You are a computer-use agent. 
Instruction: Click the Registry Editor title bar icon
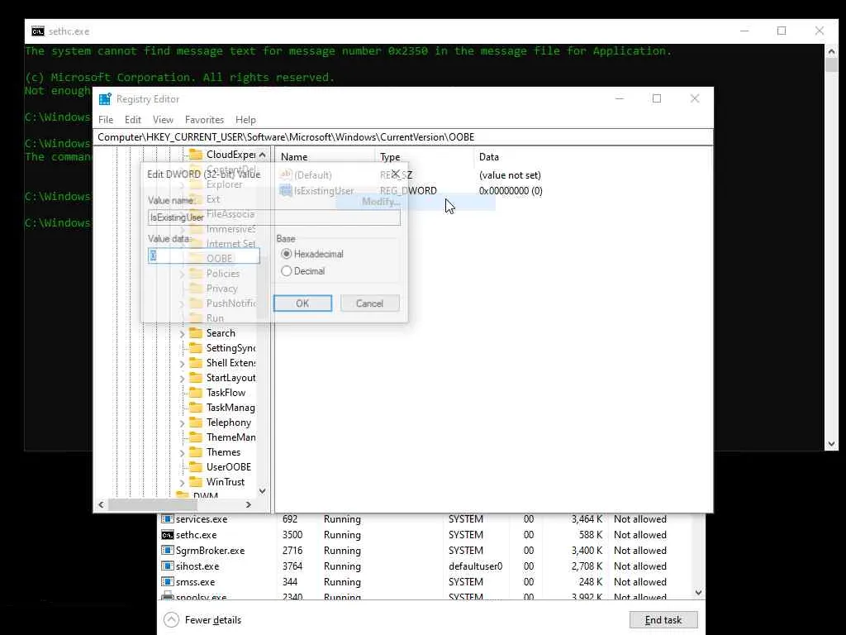105,99
